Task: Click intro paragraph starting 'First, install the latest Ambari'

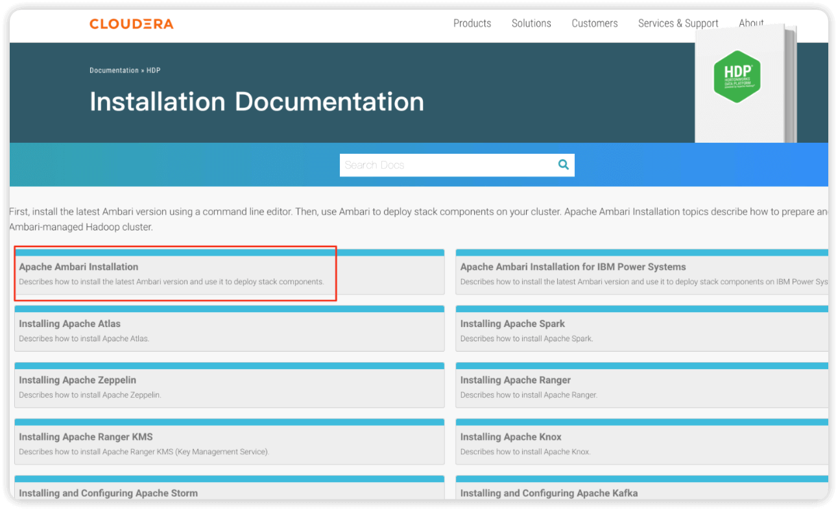Action: click(x=418, y=219)
